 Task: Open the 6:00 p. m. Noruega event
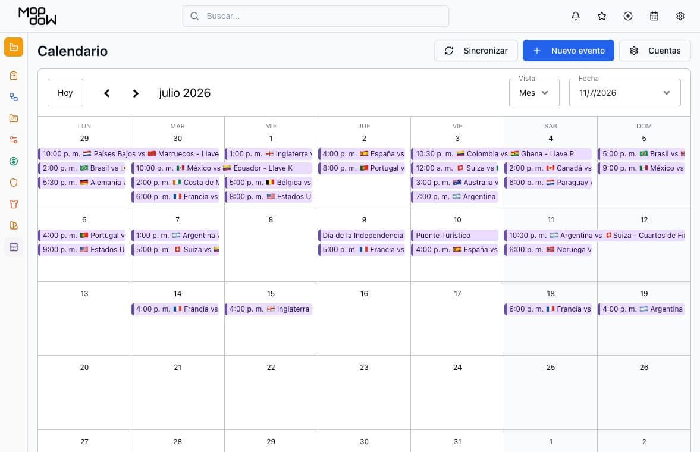[548, 249]
